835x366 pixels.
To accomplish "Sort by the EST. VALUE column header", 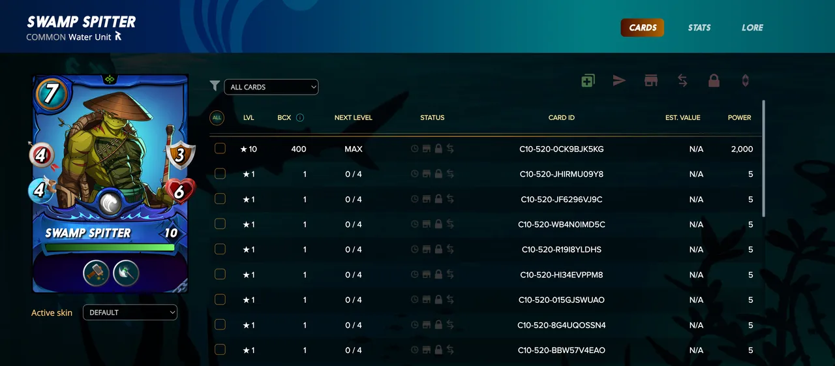I will (x=682, y=118).
